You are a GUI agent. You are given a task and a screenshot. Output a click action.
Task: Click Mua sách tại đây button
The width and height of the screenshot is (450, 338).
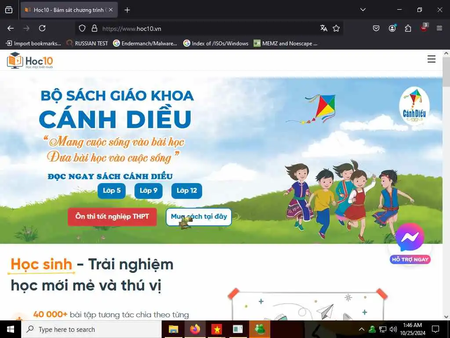(199, 217)
